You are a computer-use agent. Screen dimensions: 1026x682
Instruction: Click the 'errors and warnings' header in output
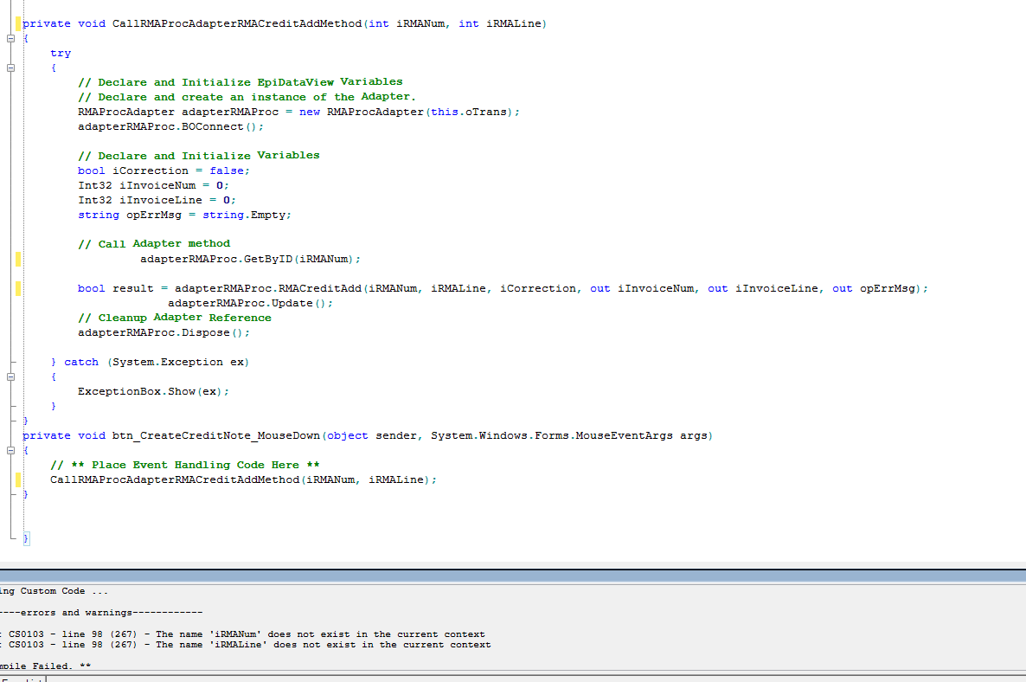[101, 613]
